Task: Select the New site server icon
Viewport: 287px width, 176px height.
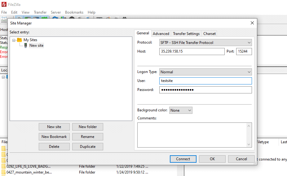Action: (x=25, y=45)
